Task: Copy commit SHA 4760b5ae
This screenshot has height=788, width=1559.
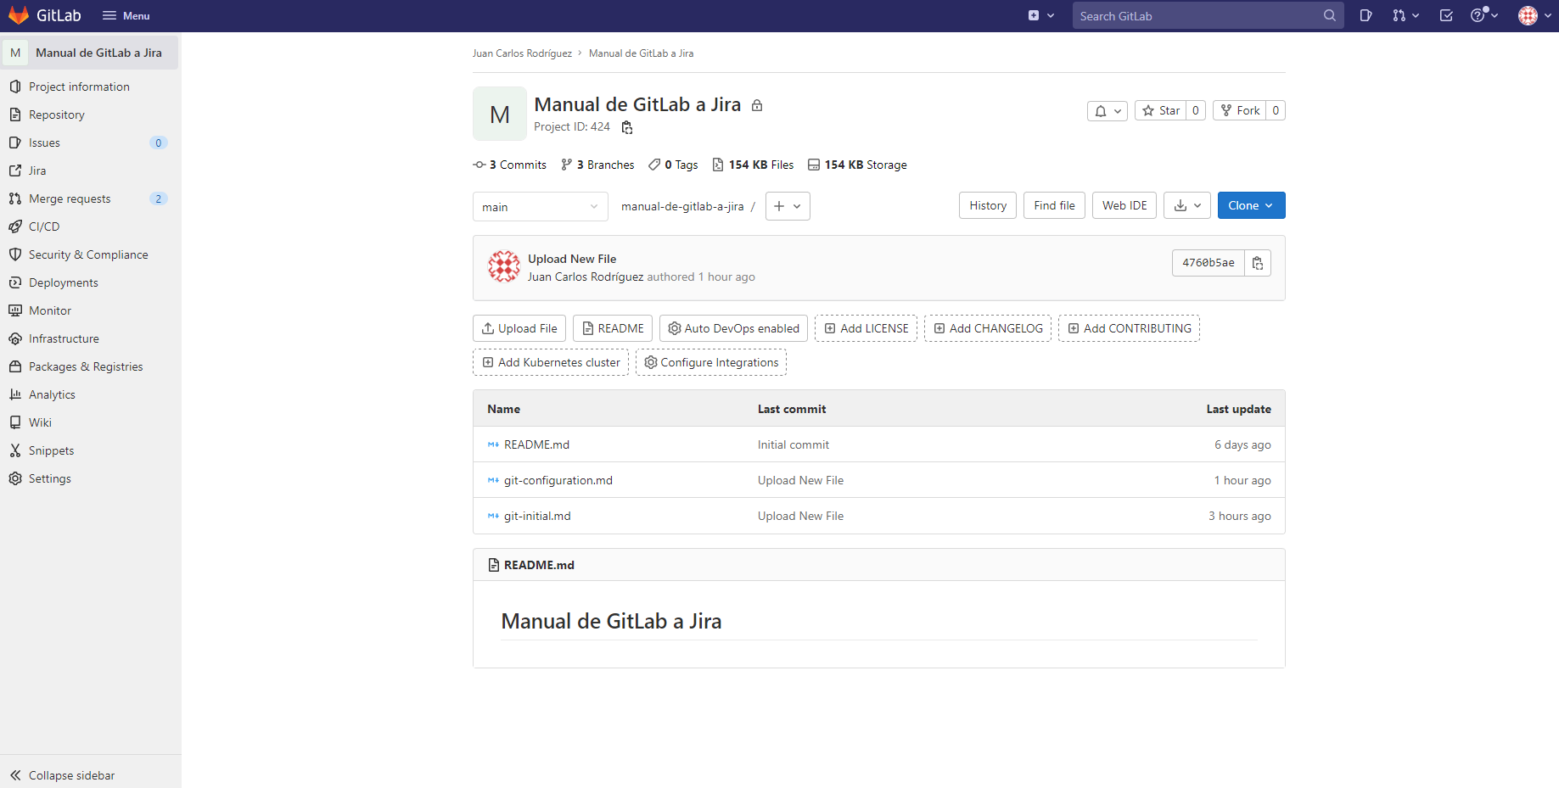Action: [x=1258, y=263]
